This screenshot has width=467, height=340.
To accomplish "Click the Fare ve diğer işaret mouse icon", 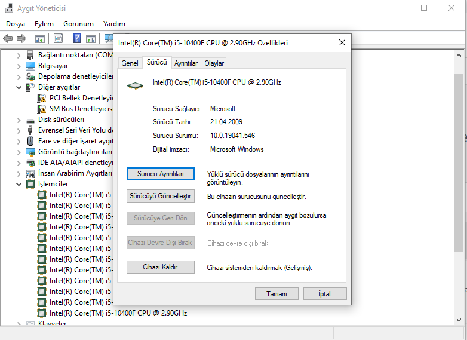I will [x=30, y=141].
